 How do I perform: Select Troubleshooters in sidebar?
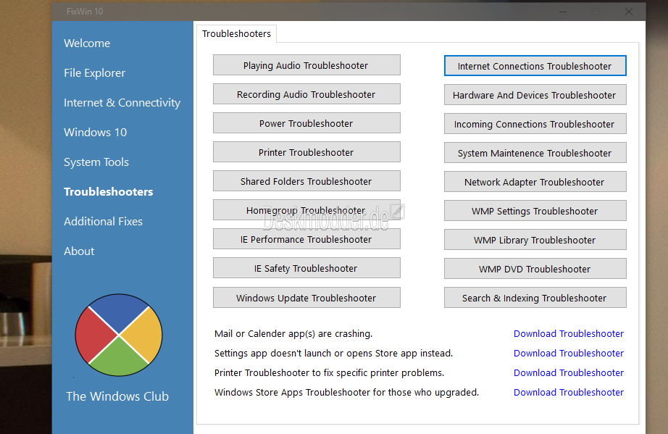[x=109, y=192]
